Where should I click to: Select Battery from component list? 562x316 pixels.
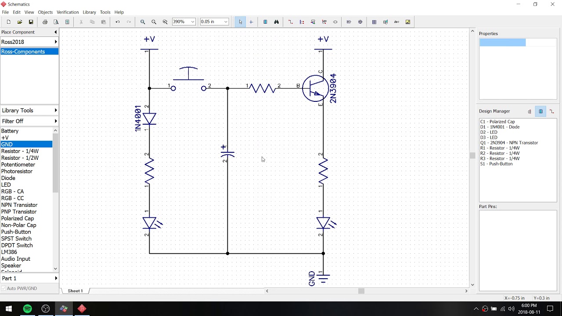pyautogui.click(x=10, y=131)
